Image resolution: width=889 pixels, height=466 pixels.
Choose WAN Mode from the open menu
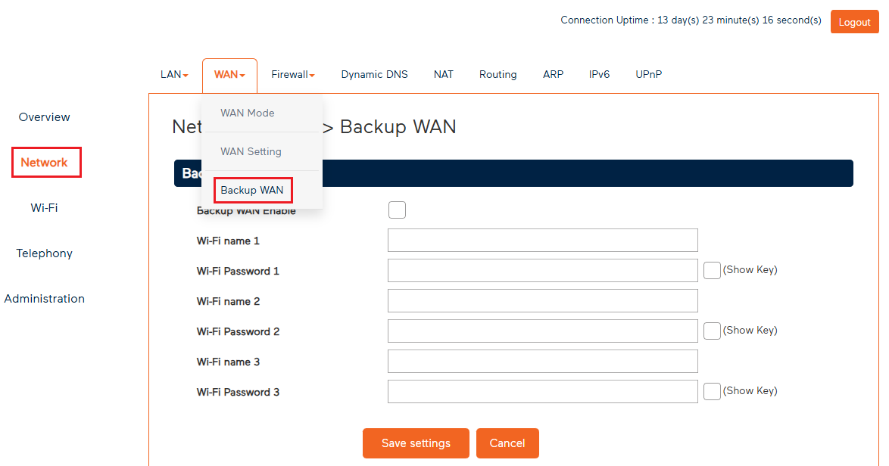247,113
